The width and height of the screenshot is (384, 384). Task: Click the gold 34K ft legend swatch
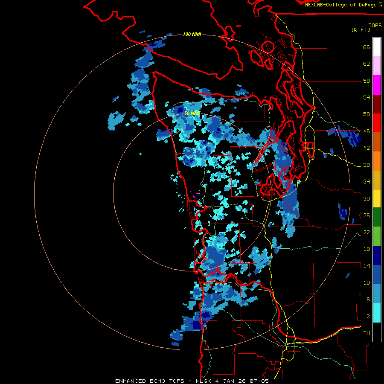[377, 180]
